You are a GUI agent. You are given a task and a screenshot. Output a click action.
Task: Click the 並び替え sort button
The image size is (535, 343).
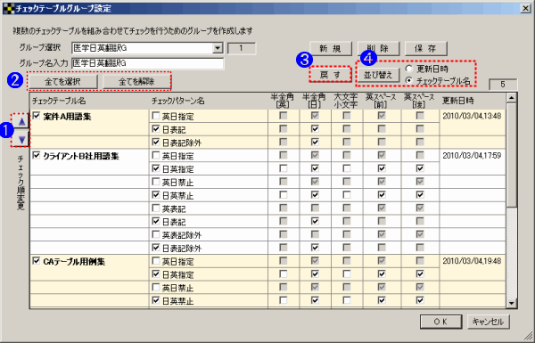click(378, 75)
